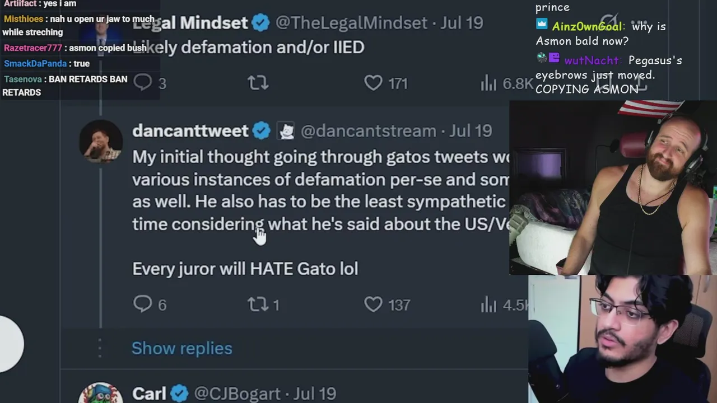This screenshot has width=717, height=403.
Task: View analytics icon showing 6.8K views
Action: click(488, 83)
